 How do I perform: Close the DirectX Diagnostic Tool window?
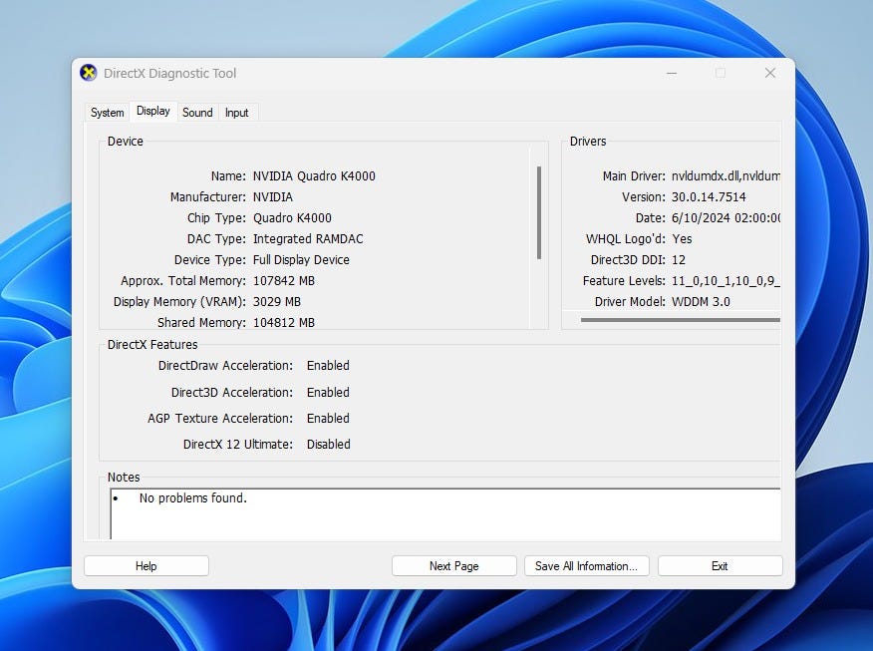(770, 73)
